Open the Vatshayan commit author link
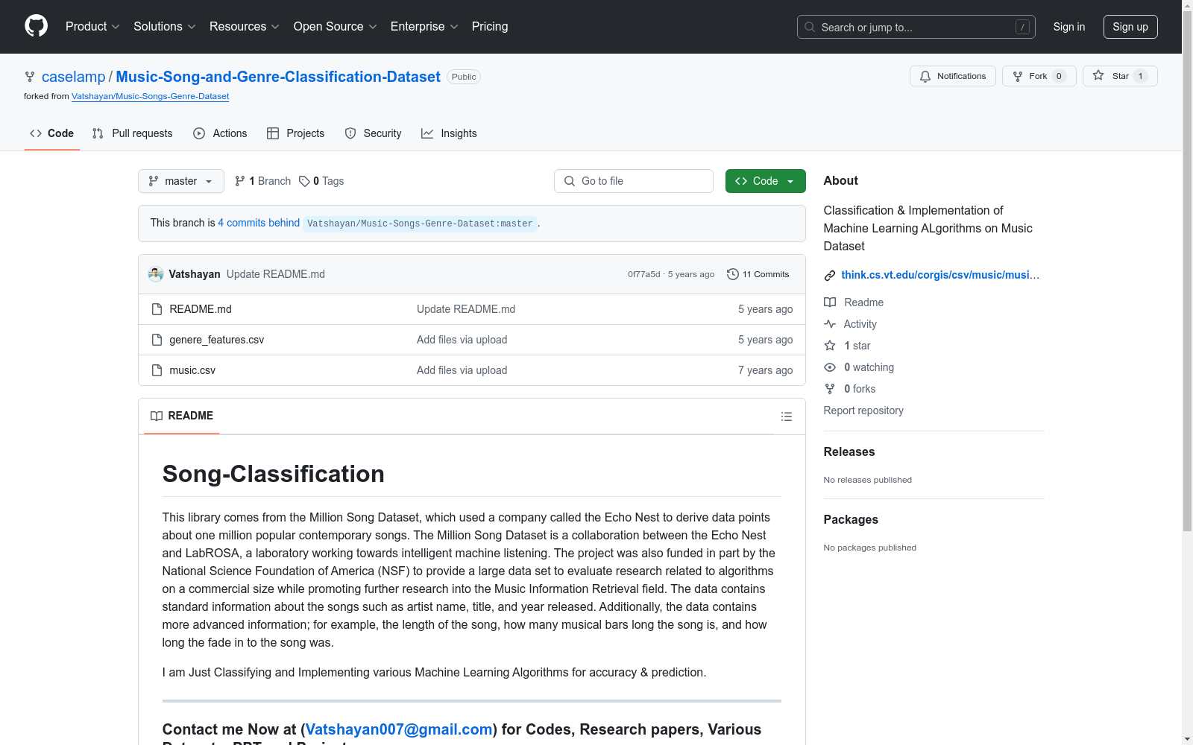The height and width of the screenshot is (745, 1193). [195, 274]
